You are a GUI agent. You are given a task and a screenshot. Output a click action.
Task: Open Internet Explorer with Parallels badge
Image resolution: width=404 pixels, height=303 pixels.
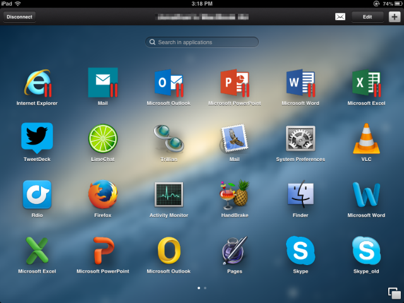coord(38,83)
